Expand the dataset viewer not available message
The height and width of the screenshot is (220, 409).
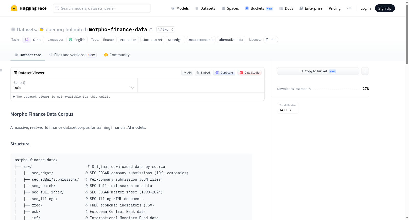coord(62,97)
